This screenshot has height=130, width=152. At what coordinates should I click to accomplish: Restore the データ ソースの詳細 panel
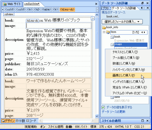[143, 3]
